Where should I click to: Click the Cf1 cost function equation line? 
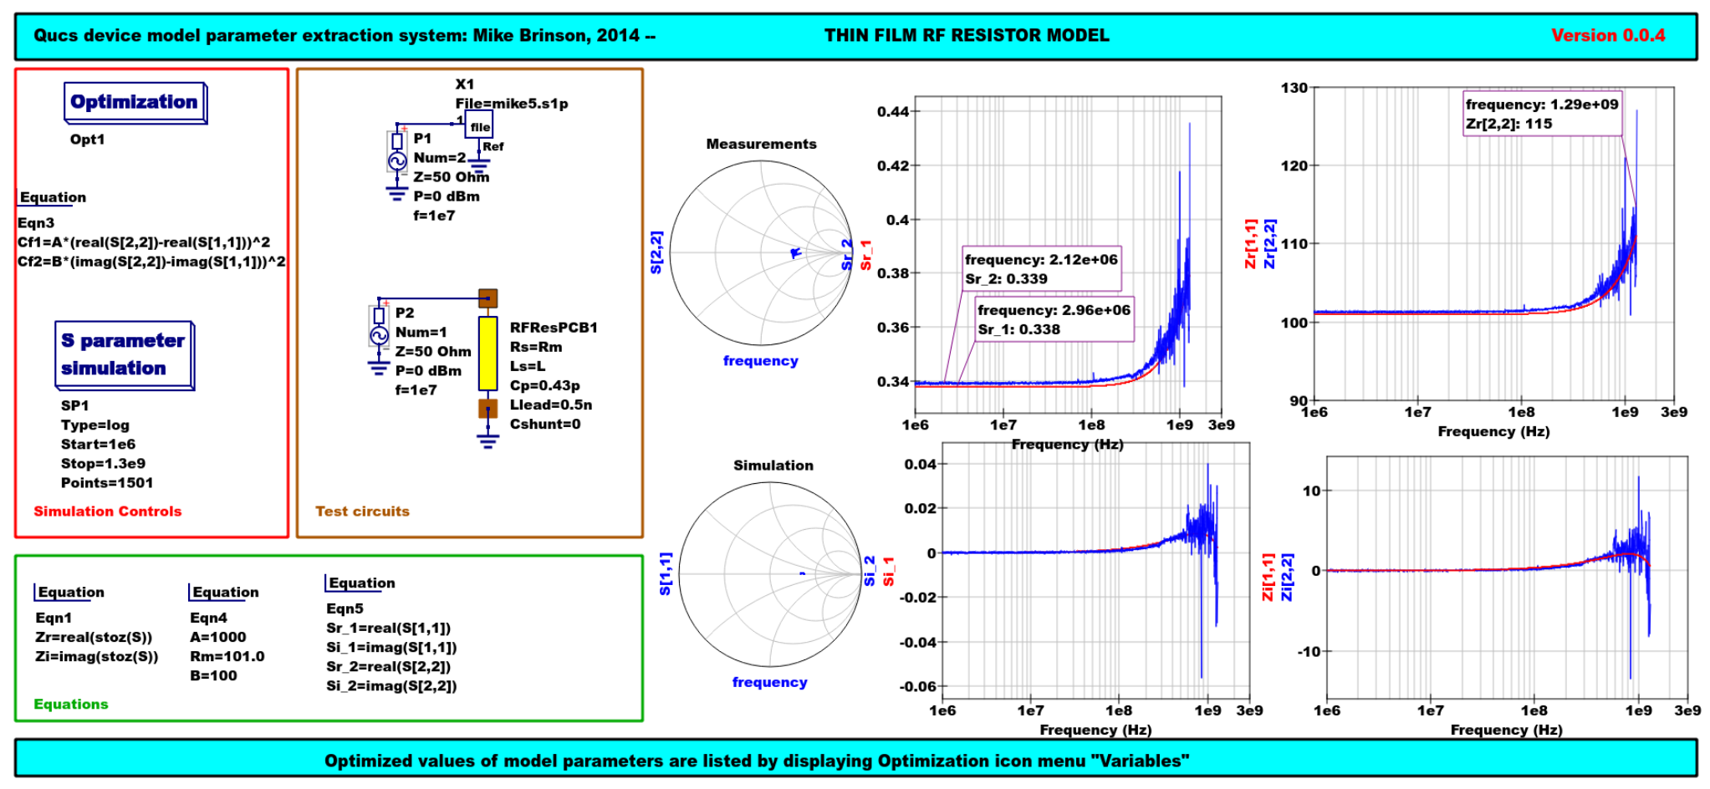[144, 242]
